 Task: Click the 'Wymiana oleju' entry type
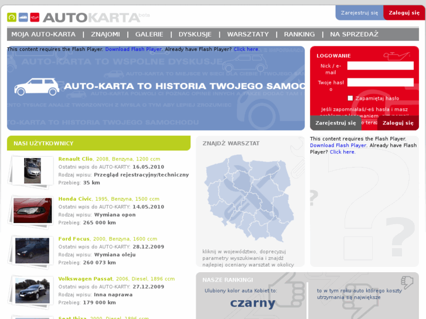tap(115, 255)
